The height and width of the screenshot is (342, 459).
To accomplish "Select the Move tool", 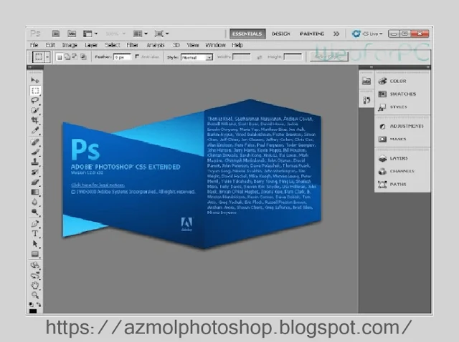I will [x=35, y=80].
